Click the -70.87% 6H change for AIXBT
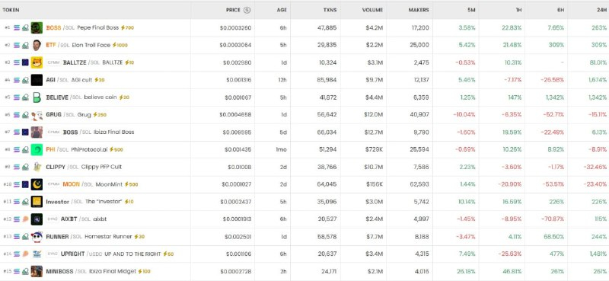The height and width of the screenshot is (281, 609). coord(553,219)
